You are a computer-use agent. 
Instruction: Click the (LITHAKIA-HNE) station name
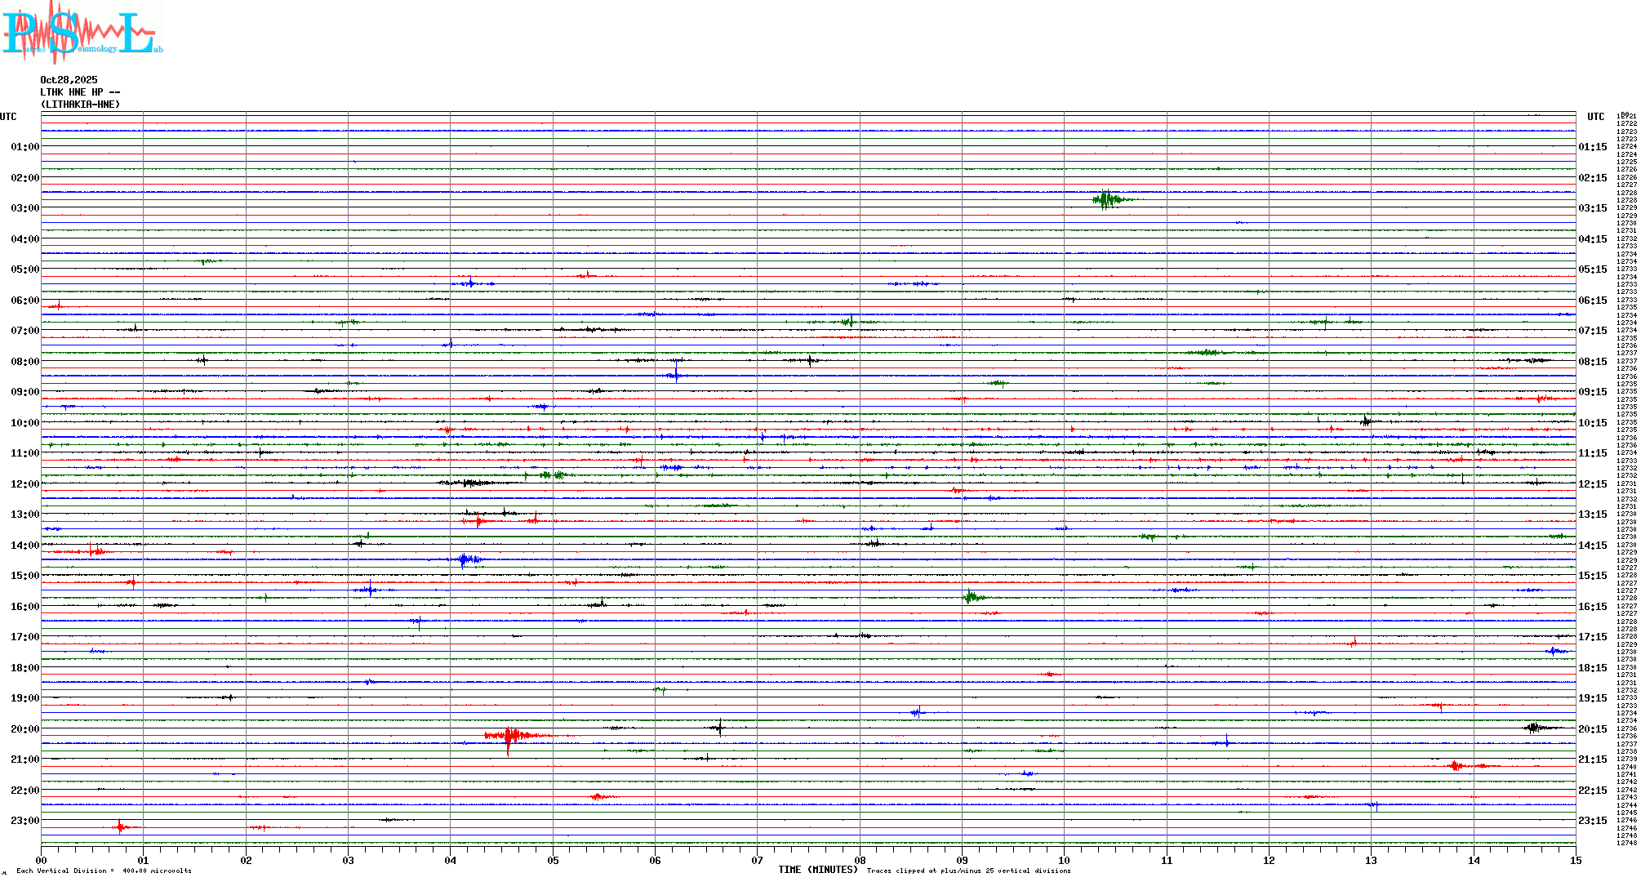pos(80,105)
